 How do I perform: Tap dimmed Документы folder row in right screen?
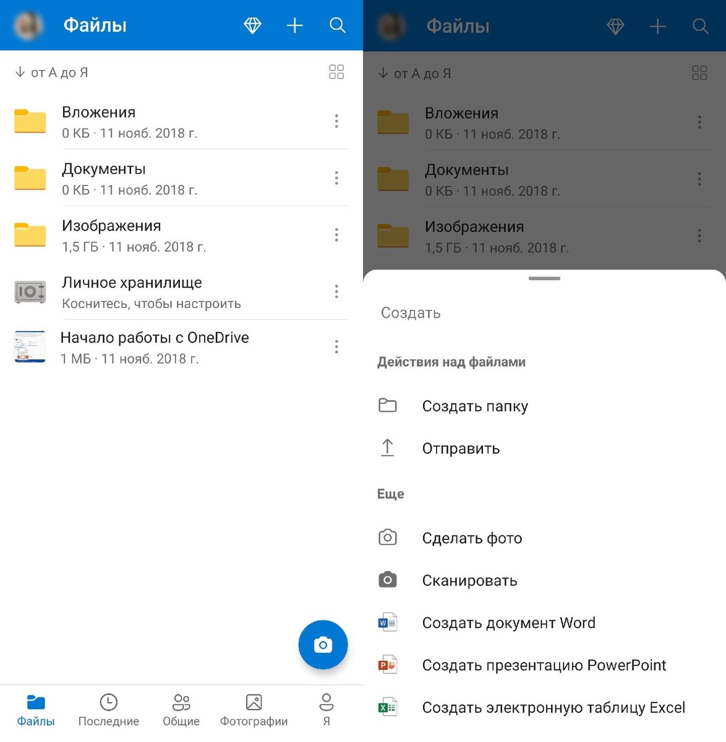click(544, 179)
